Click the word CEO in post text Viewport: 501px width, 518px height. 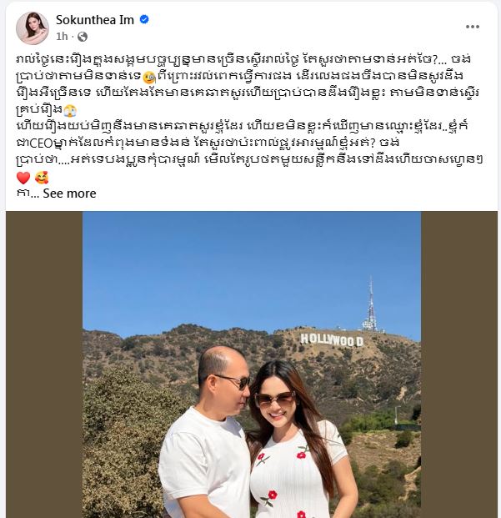[41, 143]
